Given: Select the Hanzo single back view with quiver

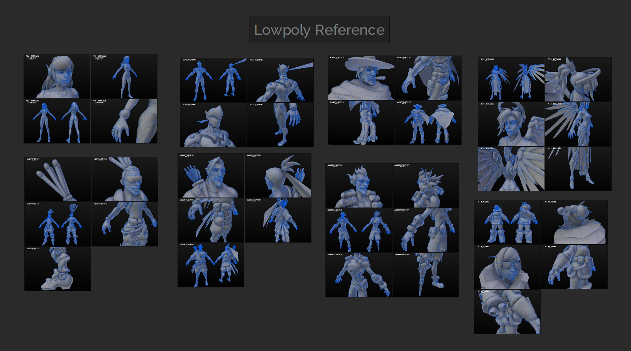Looking at the screenshot, I should pos(278,220).
